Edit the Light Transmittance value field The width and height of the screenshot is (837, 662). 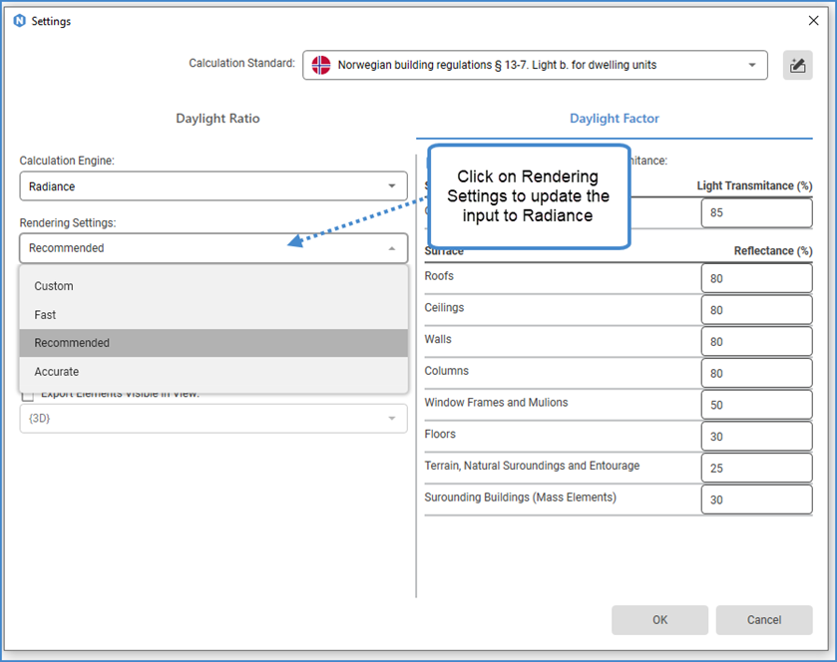tap(757, 212)
